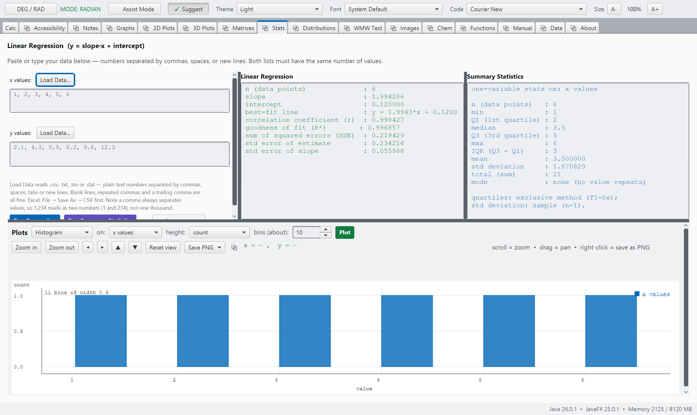Click the pop-out icon on the Distributions tab

[x=296, y=28]
